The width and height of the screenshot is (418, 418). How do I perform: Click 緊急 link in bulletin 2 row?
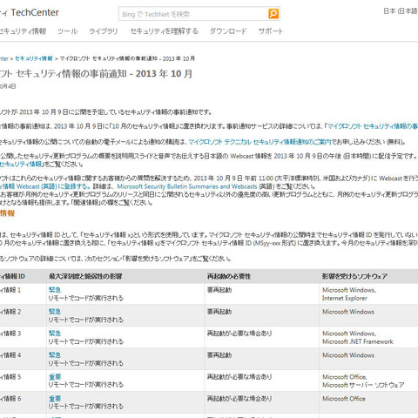(x=55, y=312)
